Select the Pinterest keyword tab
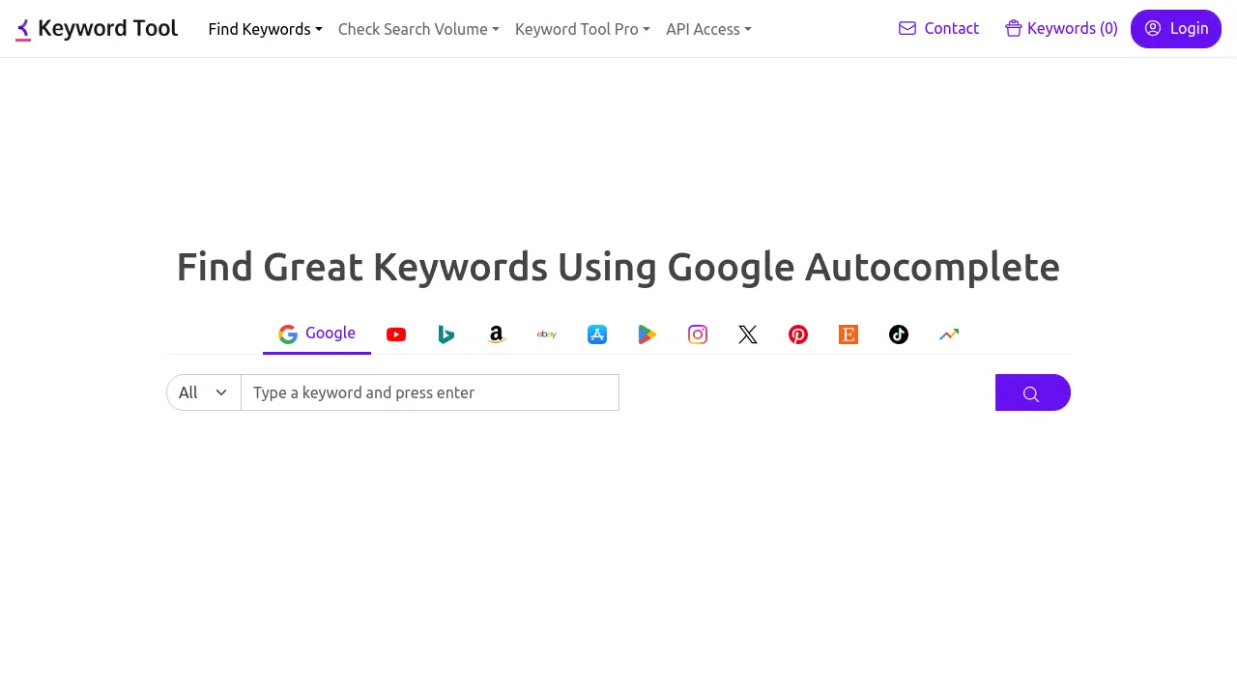 (x=798, y=334)
